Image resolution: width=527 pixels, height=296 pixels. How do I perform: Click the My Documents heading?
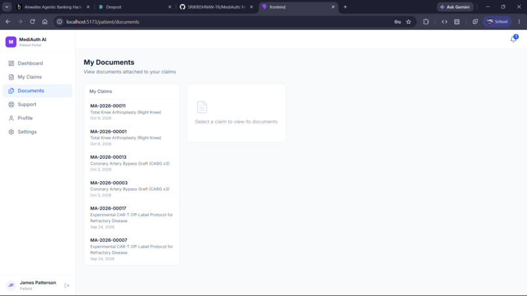(109, 62)
